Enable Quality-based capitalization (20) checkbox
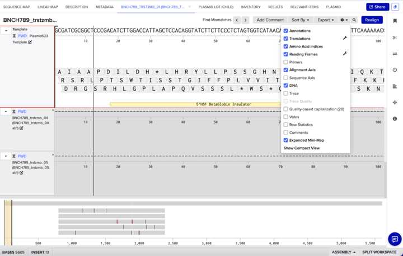 tap(285, 109)
